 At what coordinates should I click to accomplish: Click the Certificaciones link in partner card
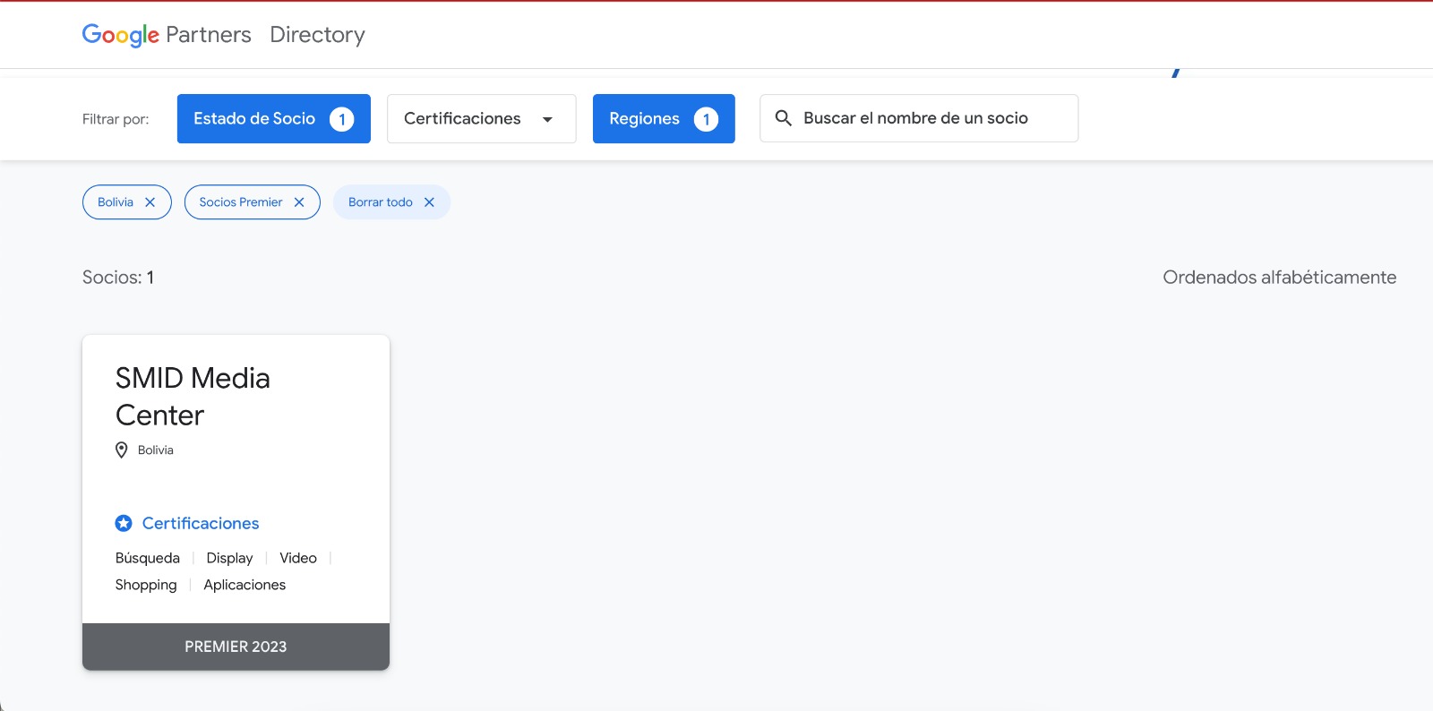[201, 524]
